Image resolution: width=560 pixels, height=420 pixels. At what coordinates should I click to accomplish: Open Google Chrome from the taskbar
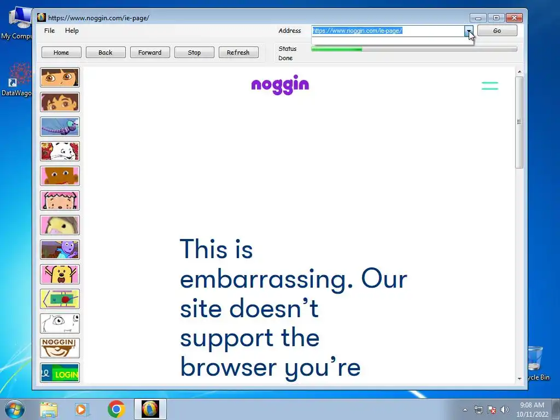tap(116, 409)
